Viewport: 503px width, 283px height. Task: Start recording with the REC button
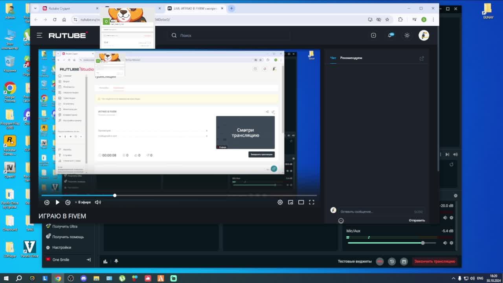coord(380,261)
